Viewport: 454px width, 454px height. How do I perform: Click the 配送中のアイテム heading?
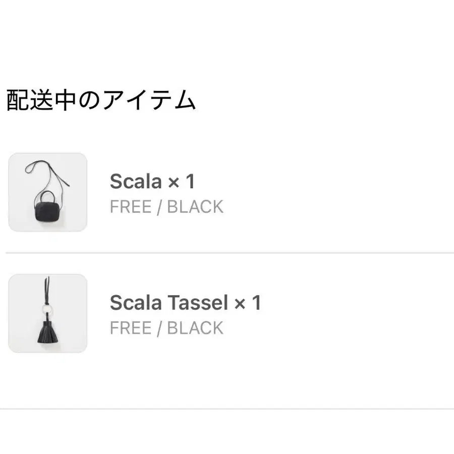pos(101,100)
